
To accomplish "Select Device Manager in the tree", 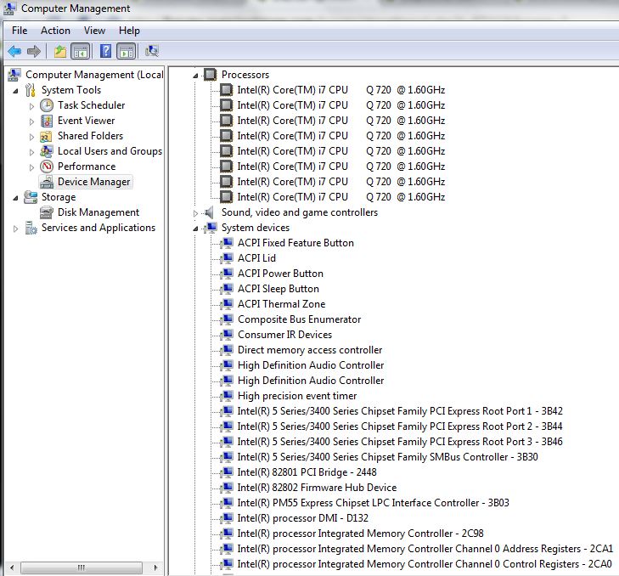I will (x=93, y=182).
